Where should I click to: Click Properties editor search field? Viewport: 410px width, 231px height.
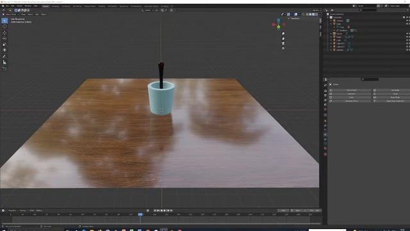[x=370, y=80]
